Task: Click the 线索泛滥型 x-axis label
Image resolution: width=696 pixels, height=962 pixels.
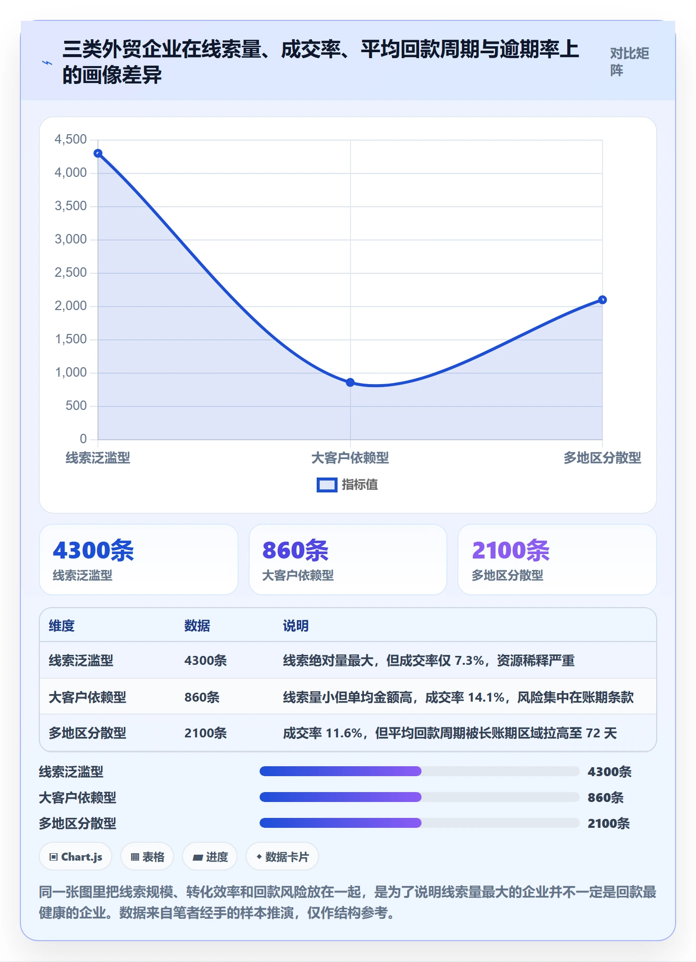Action: point(98,458)
